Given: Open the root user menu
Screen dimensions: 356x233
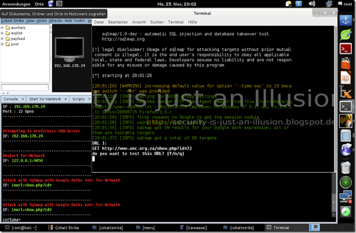Looking at the screenshot, I should (x=345, y=4).
